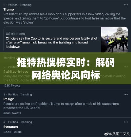Open more options for Resign trend
Image resolution: width=131 pixels, height=137 pixels.
[x=126, y=94]
